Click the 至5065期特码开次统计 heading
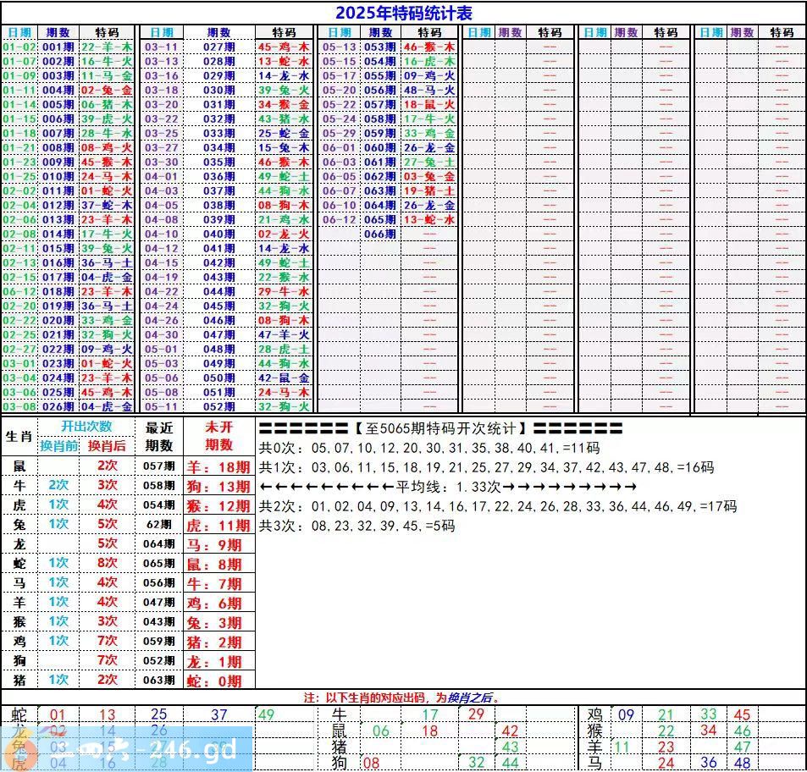The image size is (807, 772). pos(441,428)
